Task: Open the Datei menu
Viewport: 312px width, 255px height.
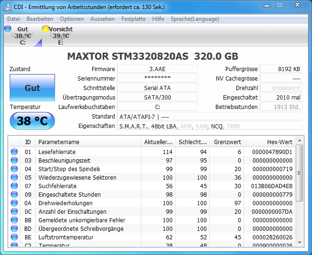Action: 13,19
